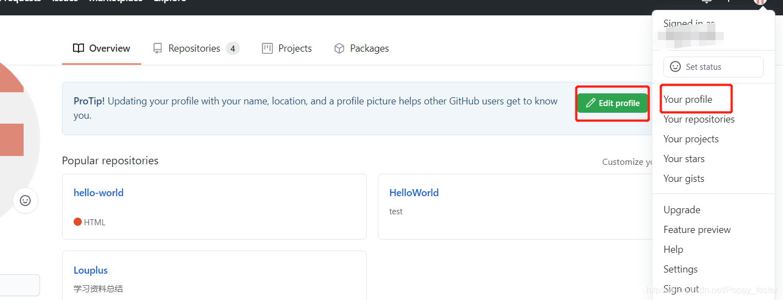The image size is (783, 300).
Task: Open Your projects menu item
Action: [x=691, y=139]
